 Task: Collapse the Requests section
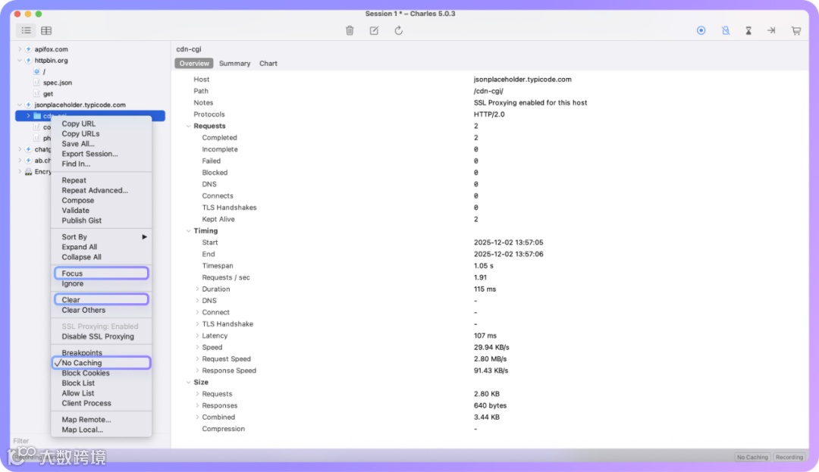coord(189,127)
